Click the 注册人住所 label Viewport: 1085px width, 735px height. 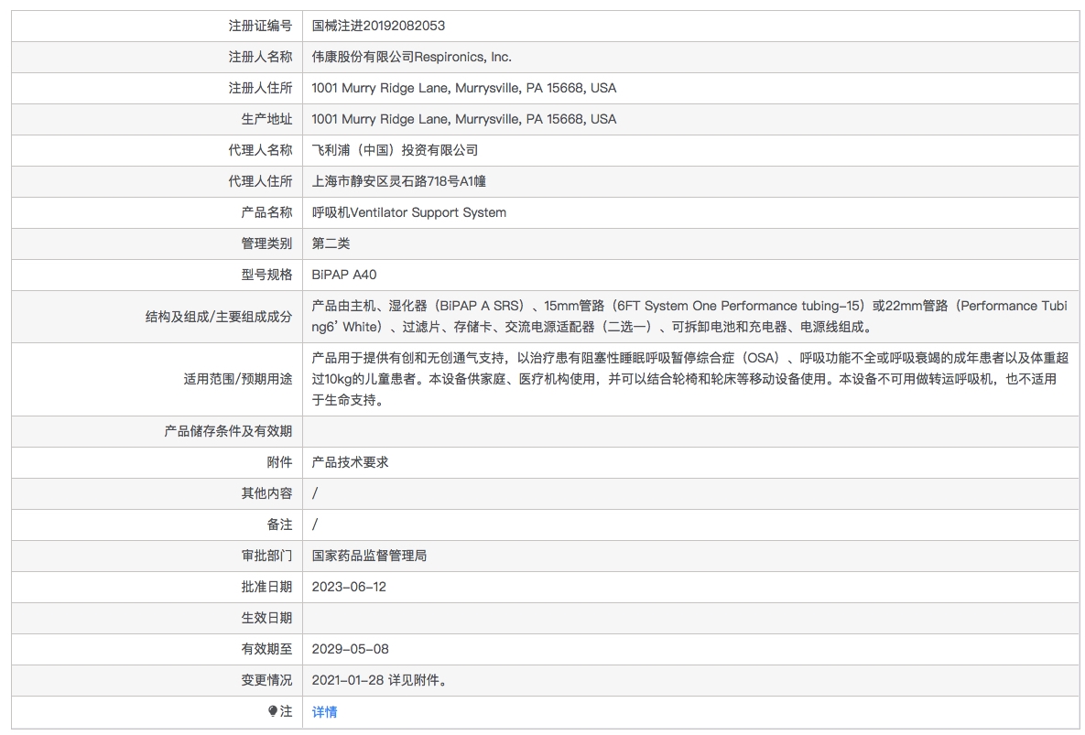pos(260,88)
